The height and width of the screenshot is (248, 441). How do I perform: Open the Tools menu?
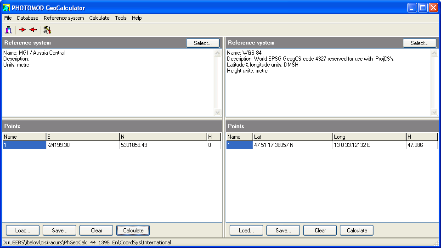tap(121, 18)
